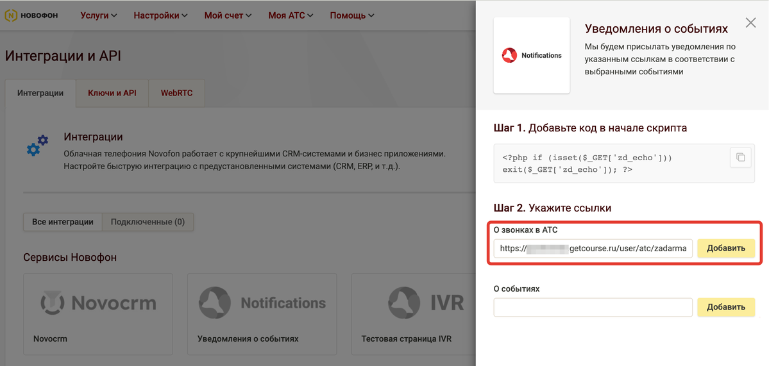The width and height of the screenshot is (769, 366).
Task: Click the Шаг 2. Укажите ссылки heading
Action: point(552,208)
